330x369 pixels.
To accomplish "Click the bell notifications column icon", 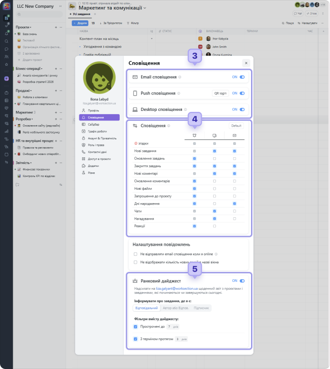I will [195, 135].
